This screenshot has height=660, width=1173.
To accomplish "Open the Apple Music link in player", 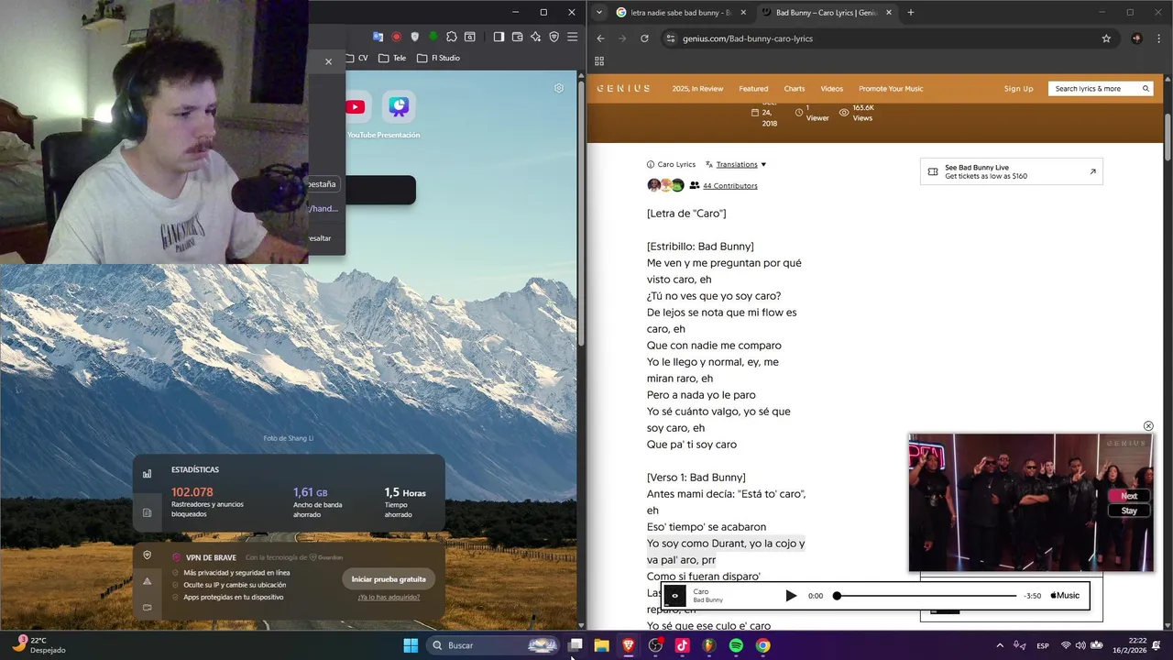I will (1065, 596).
